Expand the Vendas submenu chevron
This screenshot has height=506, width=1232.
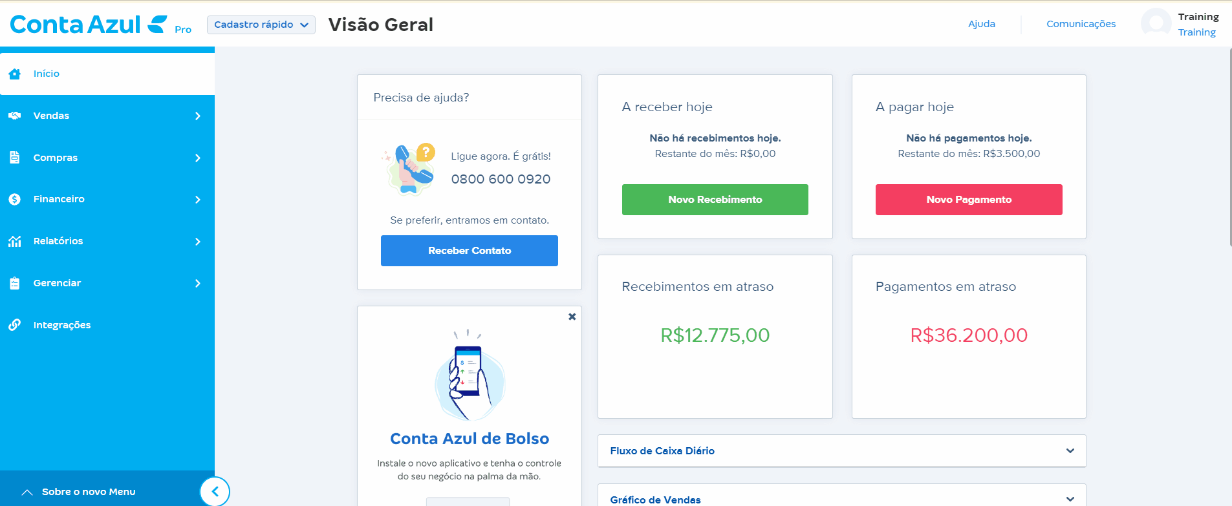[198, 116]
